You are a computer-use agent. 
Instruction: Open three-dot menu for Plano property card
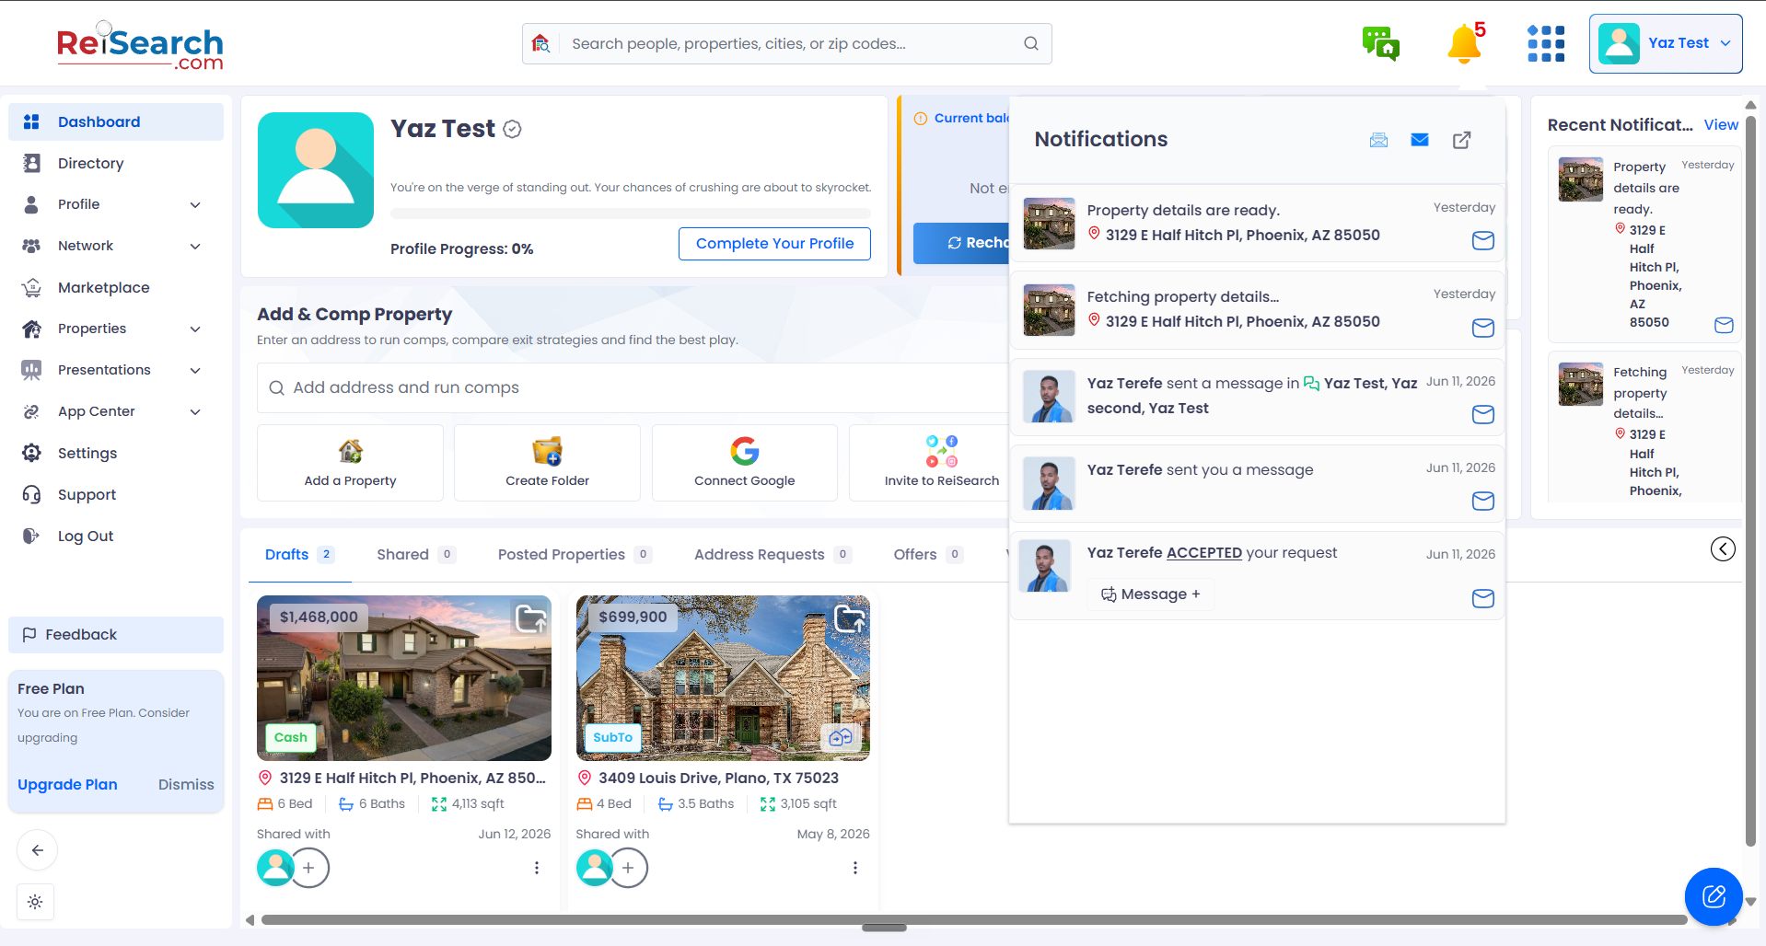pos(855,868)
